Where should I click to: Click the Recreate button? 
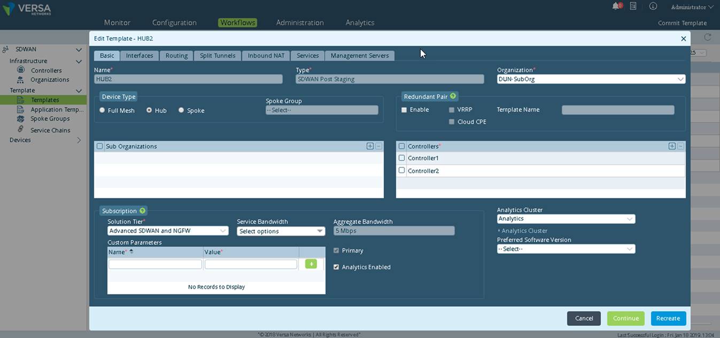point(668,318)
